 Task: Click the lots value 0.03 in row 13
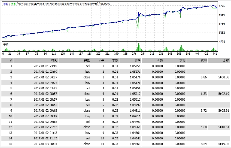(115, 133)
